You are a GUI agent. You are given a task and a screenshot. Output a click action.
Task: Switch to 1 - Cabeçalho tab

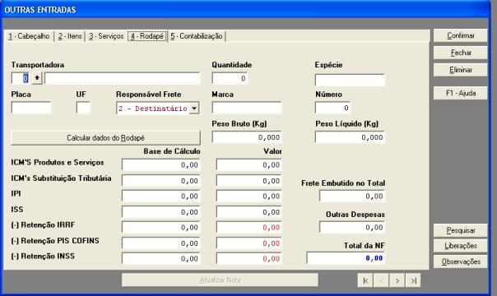pyautogui.click(x=29, y=36)
